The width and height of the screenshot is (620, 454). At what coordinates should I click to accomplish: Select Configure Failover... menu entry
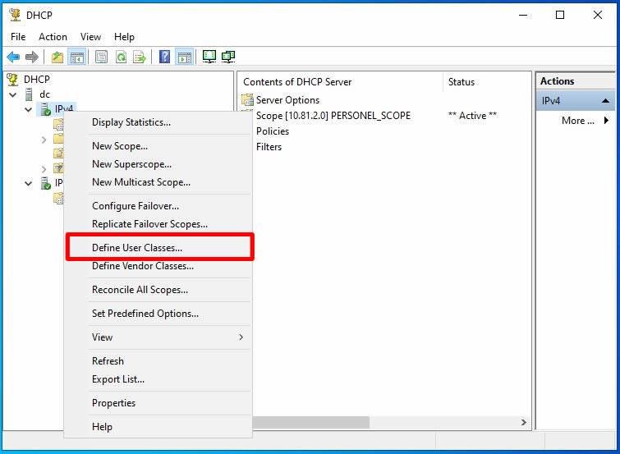(158, 206)
